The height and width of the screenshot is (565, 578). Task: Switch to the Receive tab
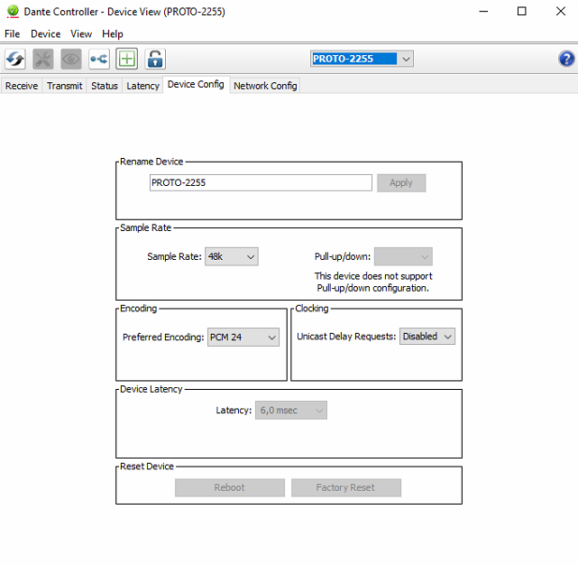22,86
